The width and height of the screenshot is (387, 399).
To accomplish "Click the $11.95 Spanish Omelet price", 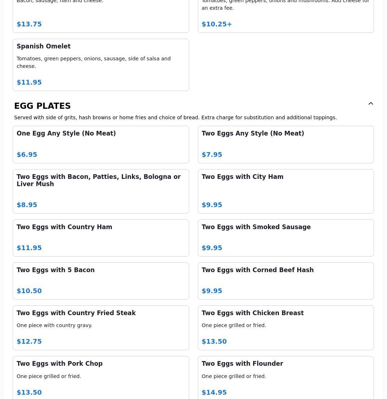I will [29, 82].
